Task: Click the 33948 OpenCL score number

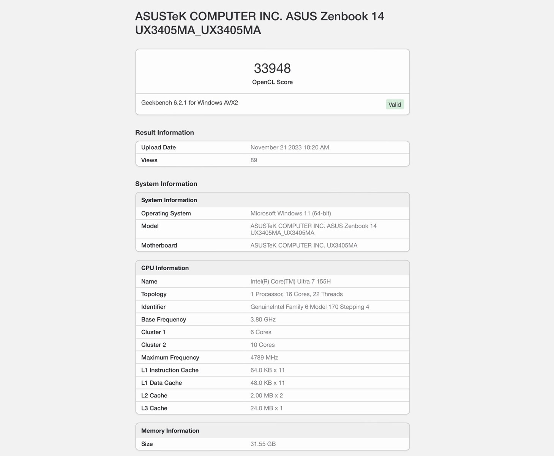Action: click(x=272, y=68)
